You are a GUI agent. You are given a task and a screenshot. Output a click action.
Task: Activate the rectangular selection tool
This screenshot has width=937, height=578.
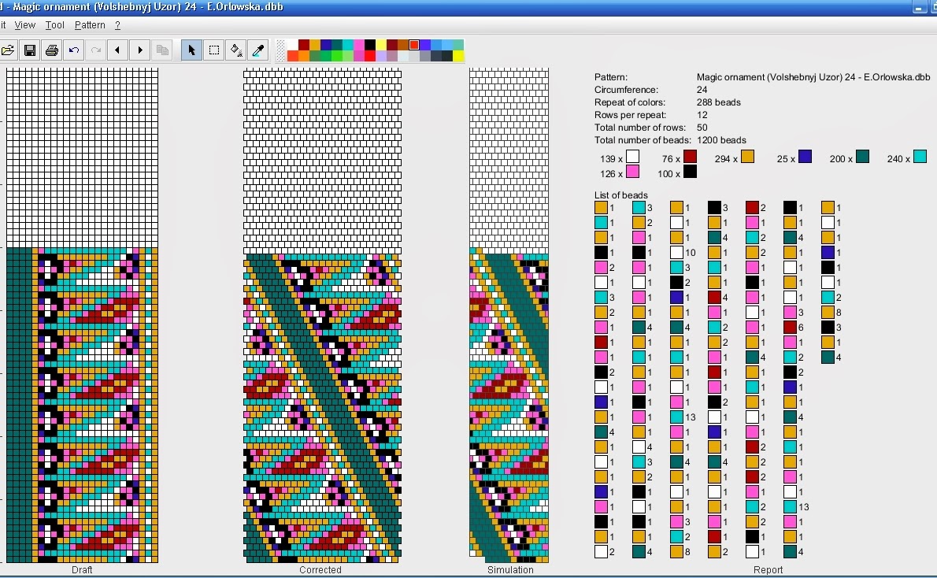click(213, 50)
